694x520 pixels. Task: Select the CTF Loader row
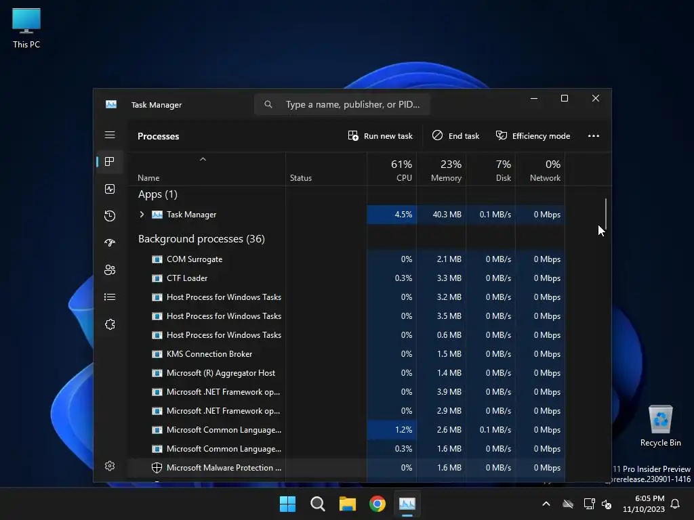pyautogui.click(x=346, y=278)
